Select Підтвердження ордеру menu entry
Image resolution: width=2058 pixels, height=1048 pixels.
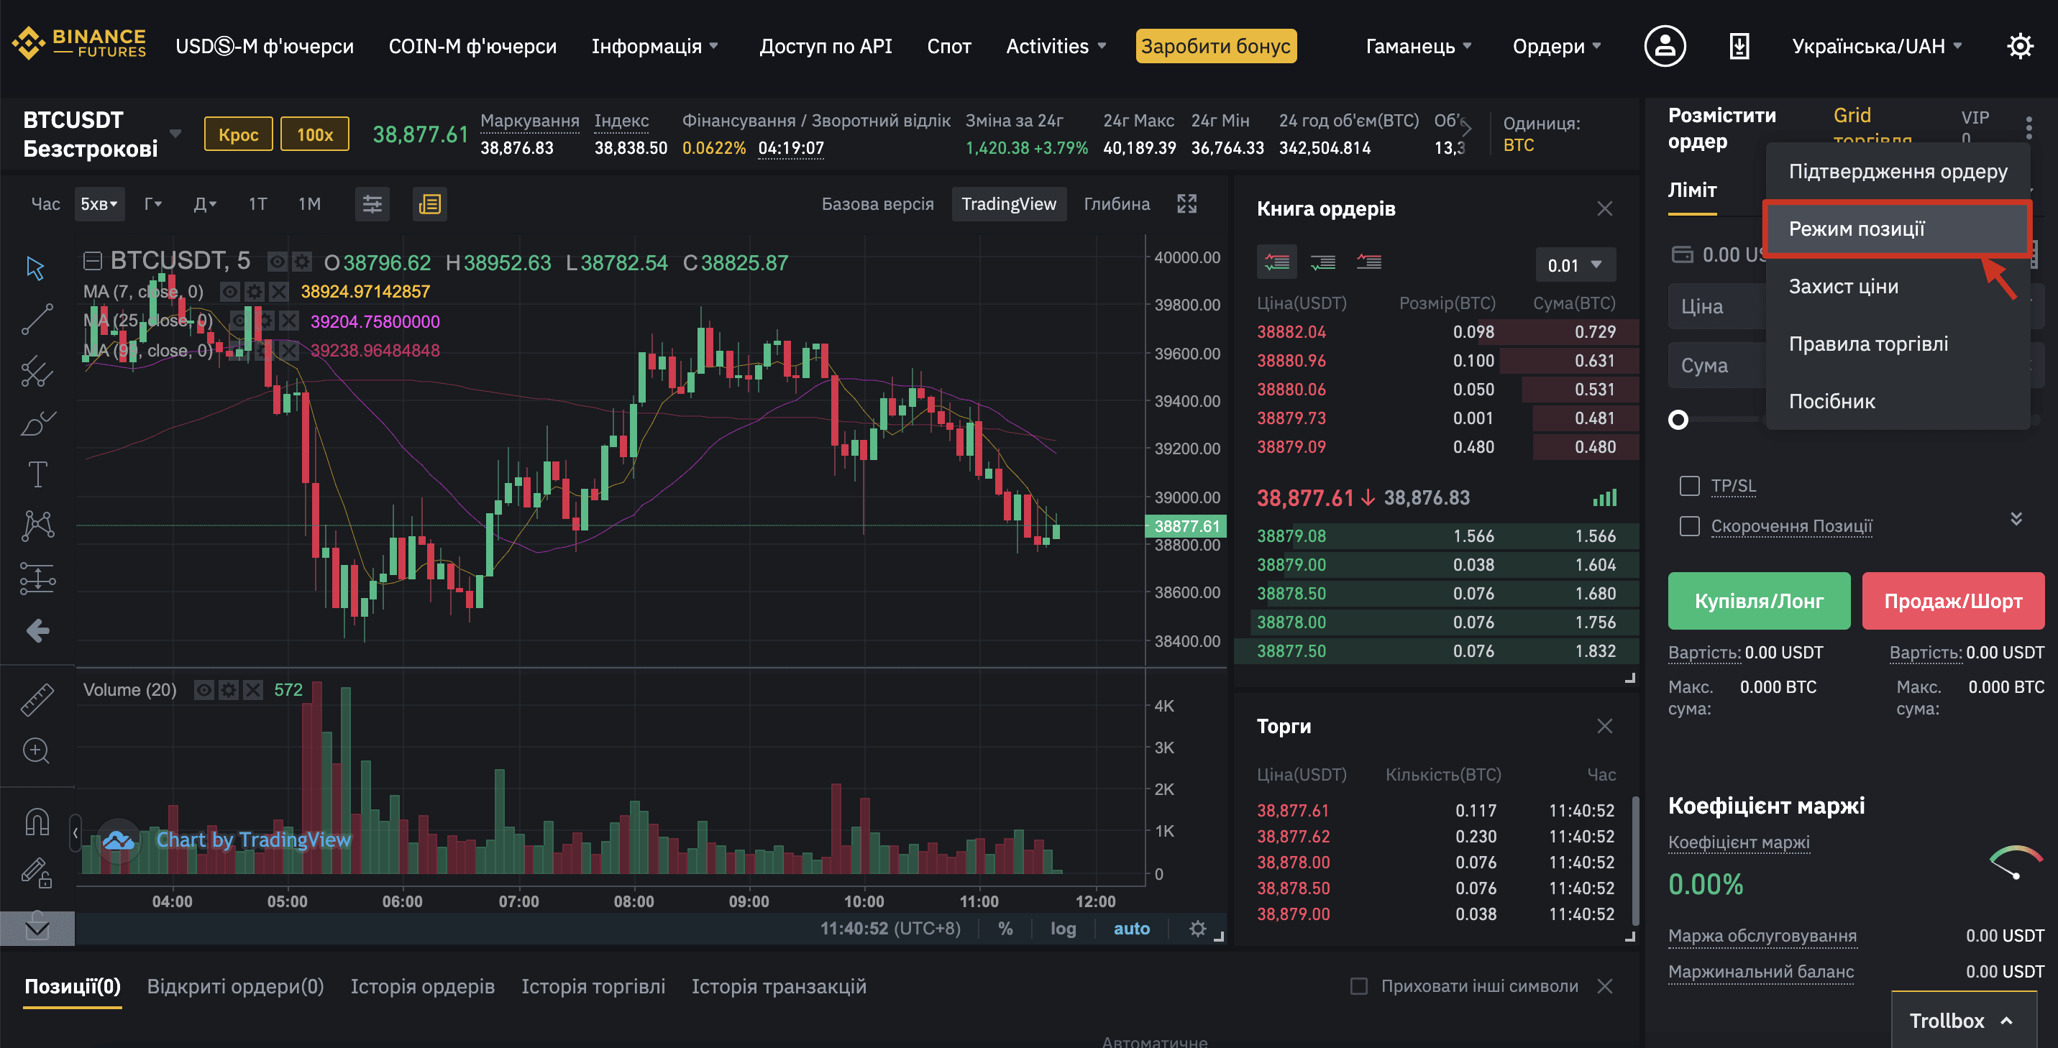point(1897,172)
